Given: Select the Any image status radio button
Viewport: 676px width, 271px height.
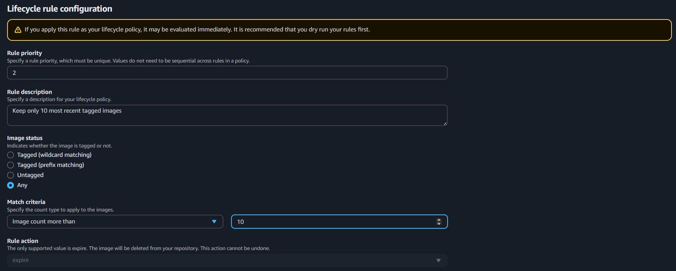Looking at the screenshot, I should tap(10, 185).
